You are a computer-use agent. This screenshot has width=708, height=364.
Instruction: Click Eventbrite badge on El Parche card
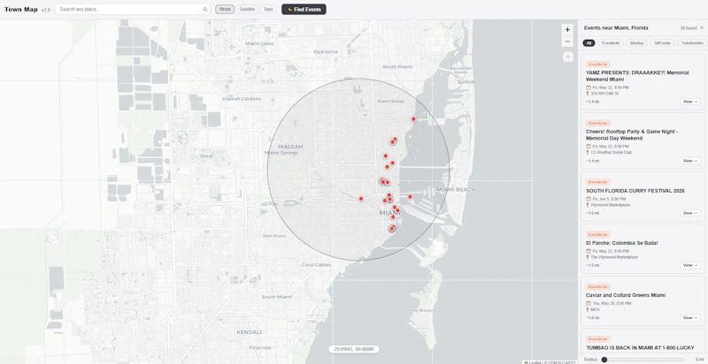(598, 234)
